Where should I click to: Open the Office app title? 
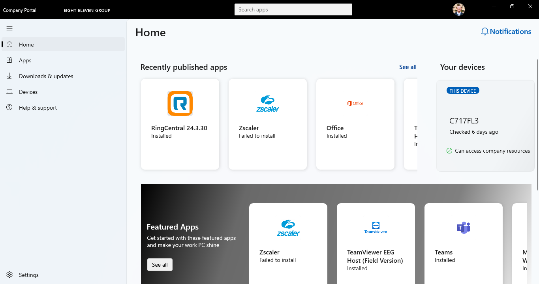pyautogui.click(x=335, y=128)
